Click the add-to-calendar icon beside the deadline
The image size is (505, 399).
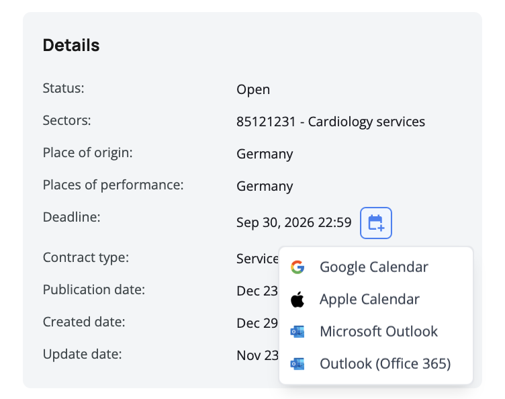pyautogui.click(x=376, y=223)
